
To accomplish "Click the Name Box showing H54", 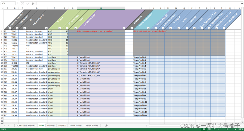I will tap(7, 3).
